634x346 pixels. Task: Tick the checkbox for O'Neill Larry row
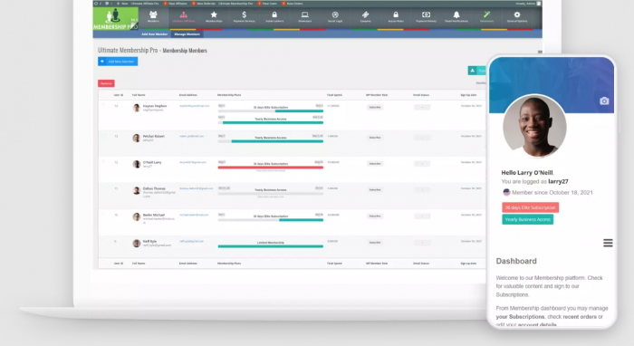click(103, 162)
